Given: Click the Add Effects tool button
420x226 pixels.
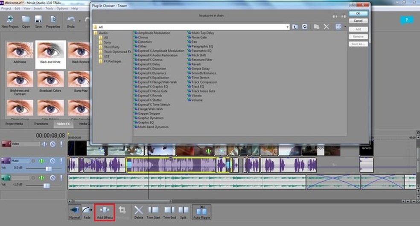Looking at the screenshot, I should pos(105,212).
